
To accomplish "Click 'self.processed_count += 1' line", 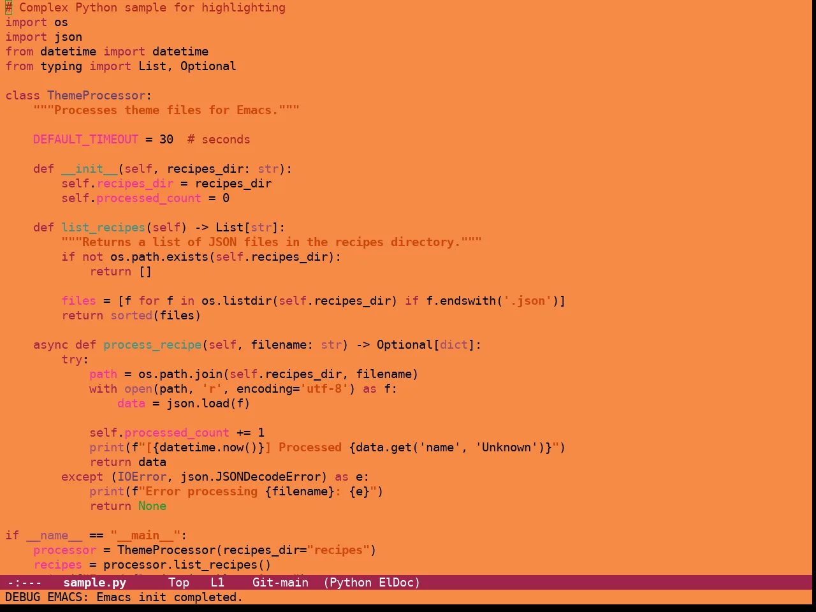I will click(x=177, y=433).
